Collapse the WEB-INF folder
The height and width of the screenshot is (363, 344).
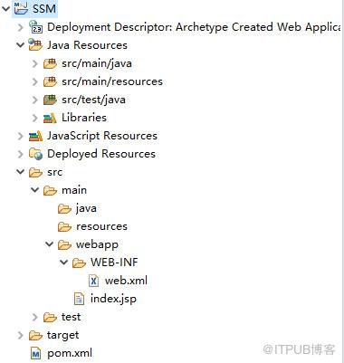63,263
